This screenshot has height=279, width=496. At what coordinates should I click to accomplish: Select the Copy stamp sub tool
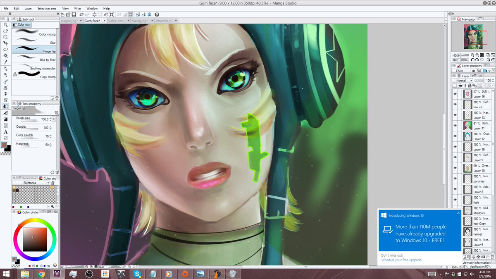pyautogui.click(x=34, y=76)
